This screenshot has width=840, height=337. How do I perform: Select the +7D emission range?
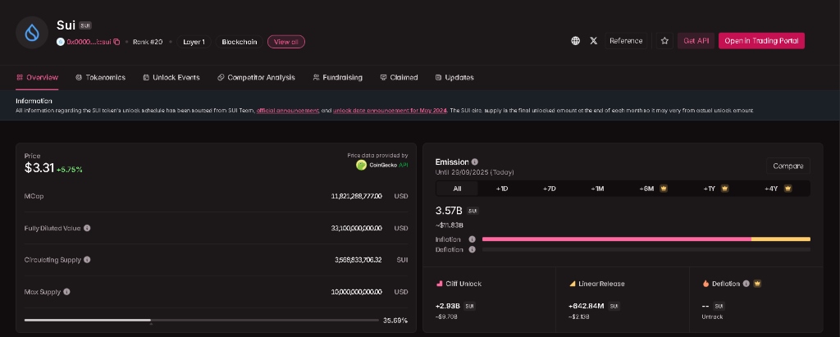pos(549,189)
